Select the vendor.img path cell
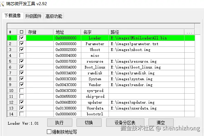204x136 pixels. tap(147, 85)
